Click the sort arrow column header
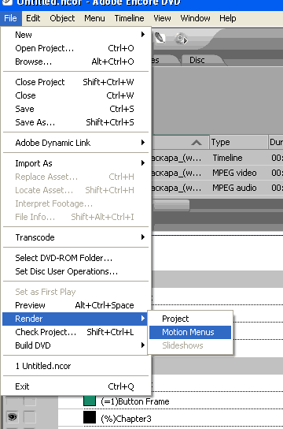 [x=181, y=142]
